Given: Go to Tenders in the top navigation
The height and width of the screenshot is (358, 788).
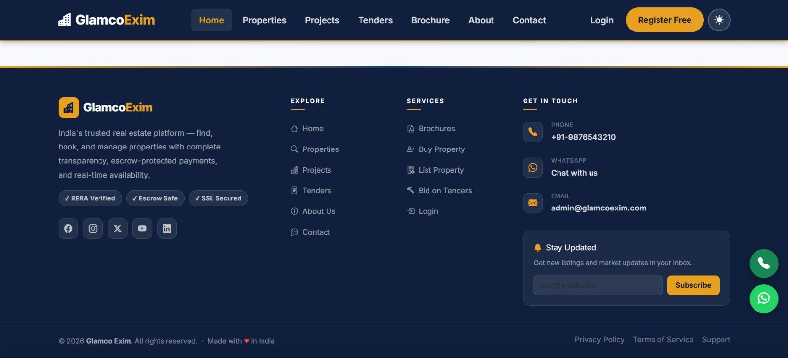Looking at the screenshot, I should [375, 20].
